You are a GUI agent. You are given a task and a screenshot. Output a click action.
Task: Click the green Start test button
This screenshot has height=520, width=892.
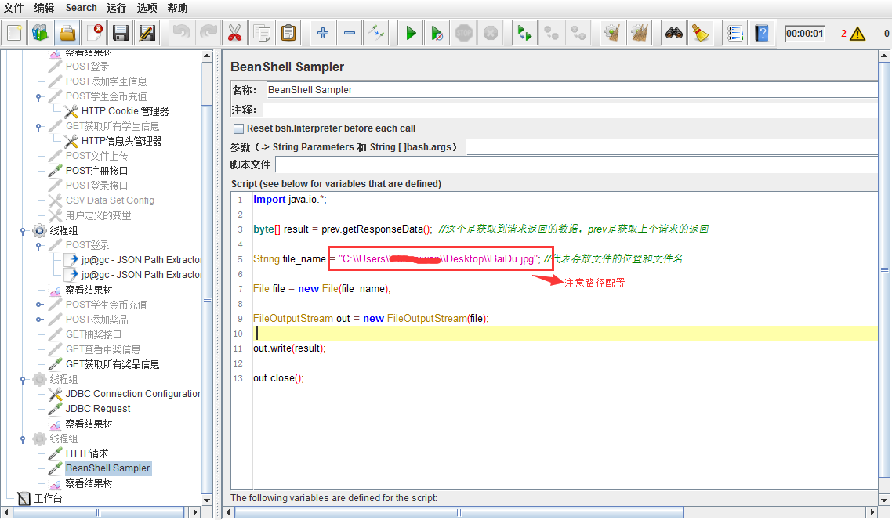[x=411, y=33]
